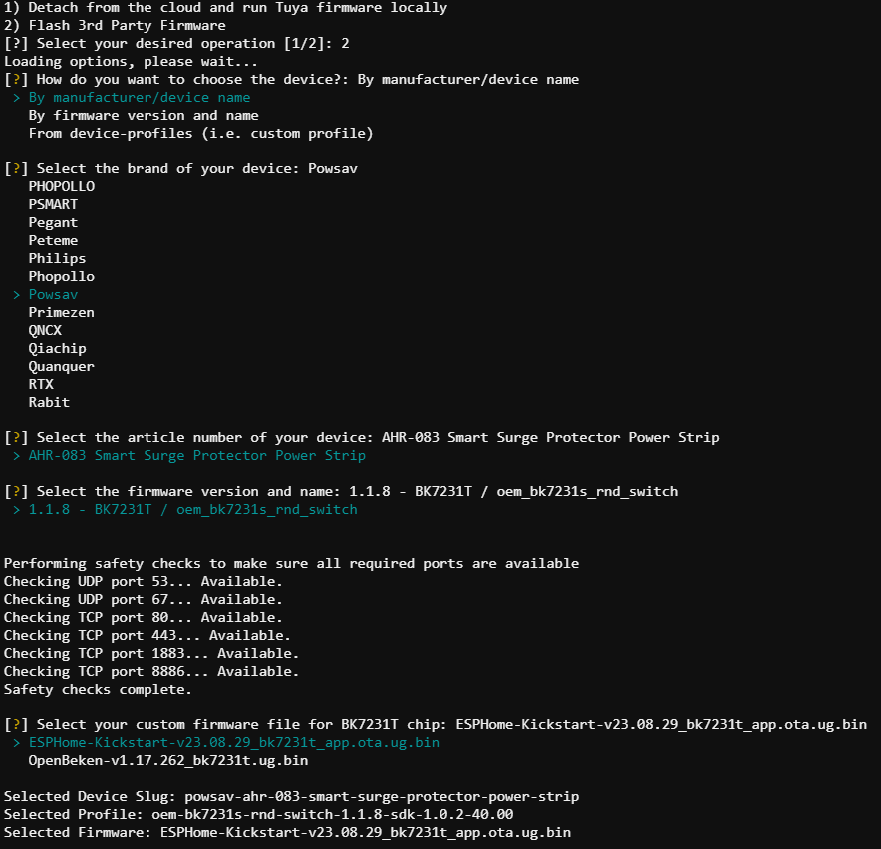Click highlighted 'AHR-083 Smart Surge Protector Power Strip' option
881x849 pixels.
(x=197, y=455)
